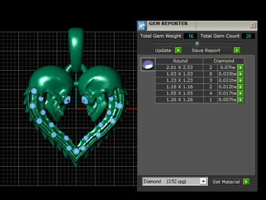This screenshot has width=266, height=200.
Task: Click the green arrow next to Save Report
Action: pyautogui.click(x=237, y=51)
